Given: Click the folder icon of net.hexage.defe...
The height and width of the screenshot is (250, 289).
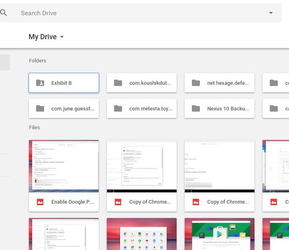Looking at the screenshot, I should point(196,83).
